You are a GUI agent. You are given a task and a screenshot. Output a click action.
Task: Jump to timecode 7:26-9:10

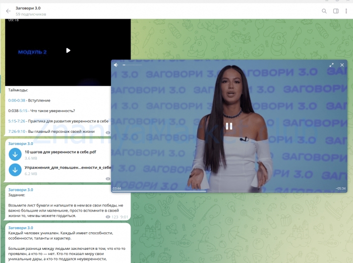coord(17,131)
